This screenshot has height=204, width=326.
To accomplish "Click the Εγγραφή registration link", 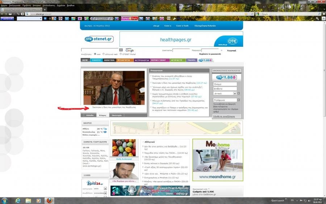I will click(x=231, y=51).
